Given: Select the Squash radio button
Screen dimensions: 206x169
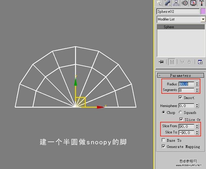Looking at the screenshot, I should (x=180, y=112).
